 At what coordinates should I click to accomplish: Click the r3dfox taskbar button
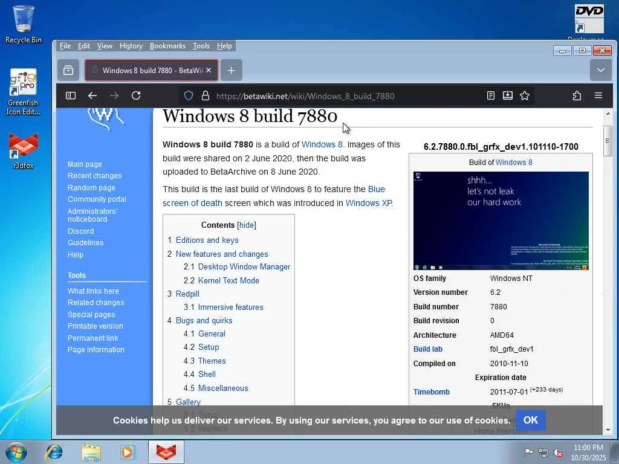166,452
